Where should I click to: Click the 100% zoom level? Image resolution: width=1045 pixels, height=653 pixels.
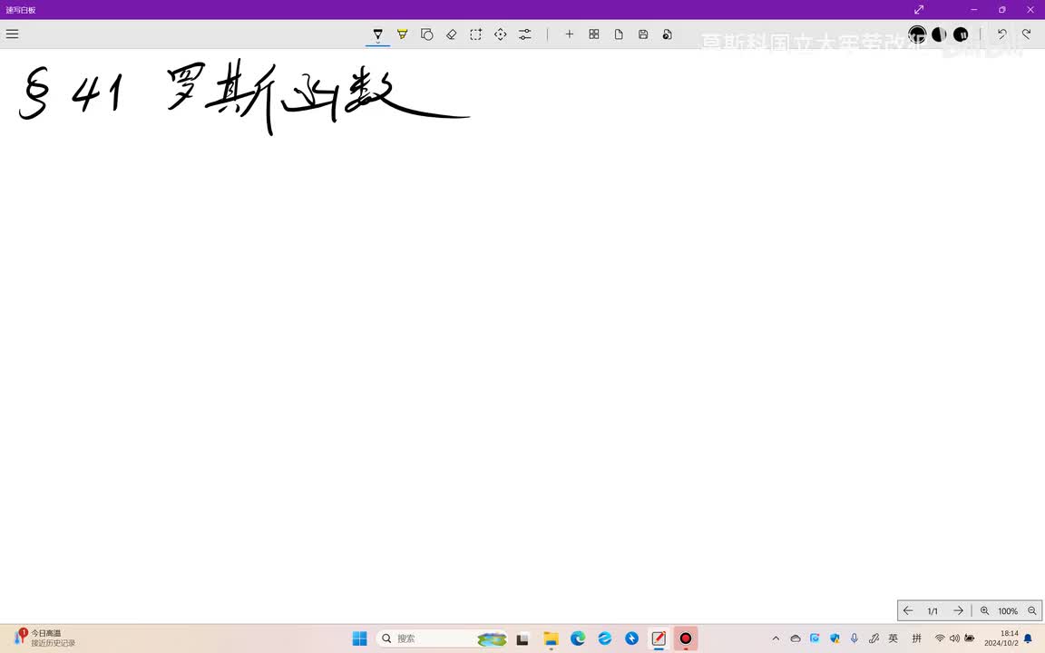point(1008,611)
